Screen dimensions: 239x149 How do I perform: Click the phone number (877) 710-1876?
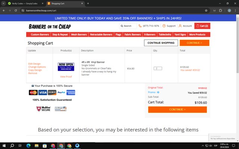tap(151, 26)
